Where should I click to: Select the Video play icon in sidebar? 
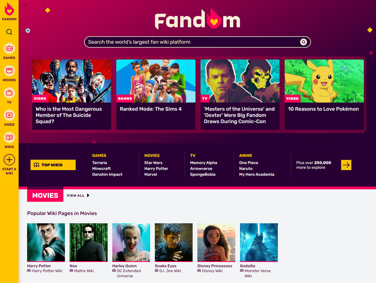tap(9, 115)
